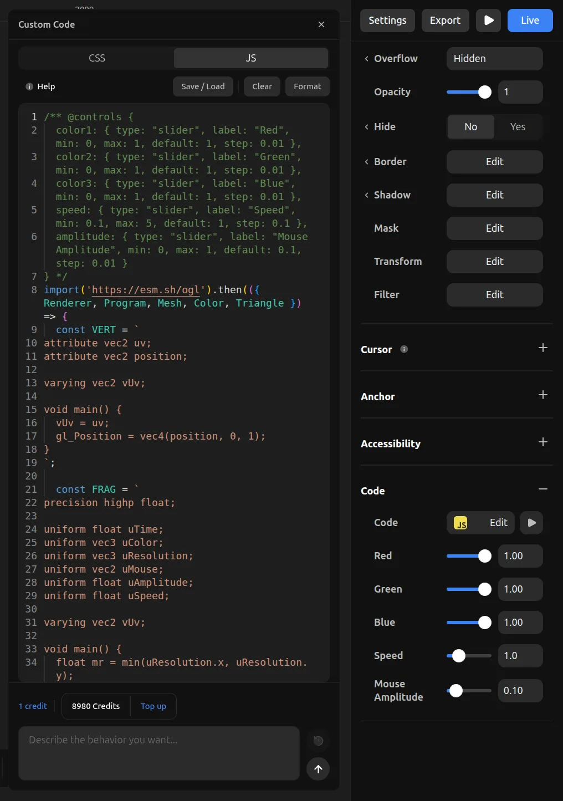Click the JS badge icon in Code row
563x801 pixels.
[461, 523]
